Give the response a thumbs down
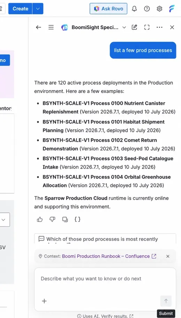Screen dimensions: 181x318 point(52,219)
